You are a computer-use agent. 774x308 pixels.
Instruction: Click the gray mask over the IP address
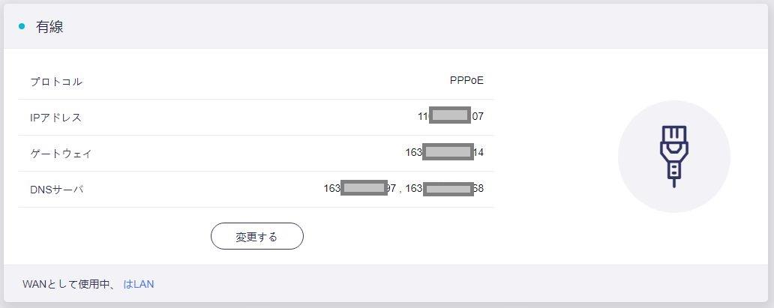450,116
